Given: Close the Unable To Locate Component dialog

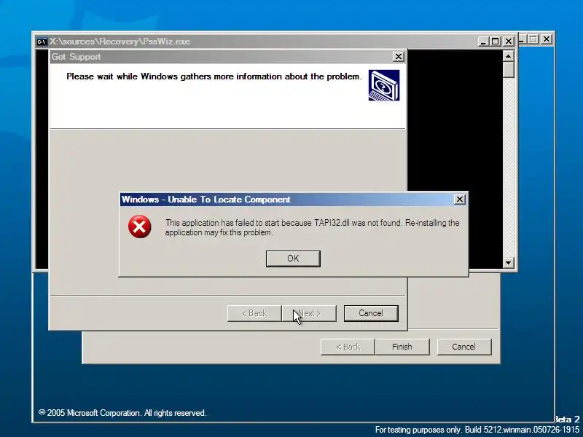Looking at the screenshot, I should point(460,200).
